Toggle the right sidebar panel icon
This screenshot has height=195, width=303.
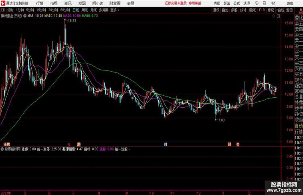(279, 16)
